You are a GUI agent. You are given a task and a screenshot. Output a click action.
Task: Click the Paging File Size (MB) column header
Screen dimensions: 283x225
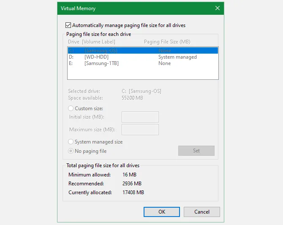(x=167, y=42)
